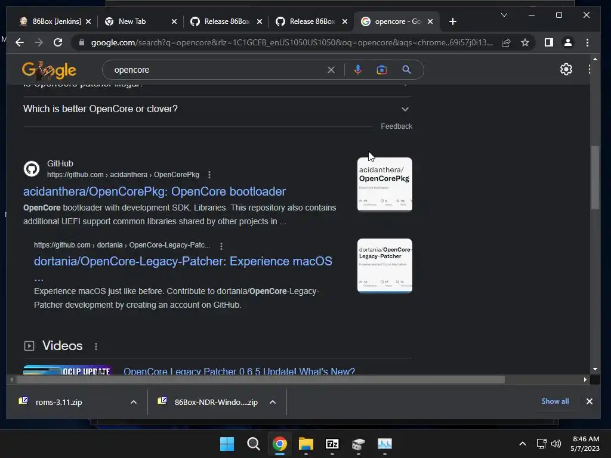Open acidanthera/OpenCorePkg result link
The width and height of the screenshot is (611, 458).
coord(155,191)
